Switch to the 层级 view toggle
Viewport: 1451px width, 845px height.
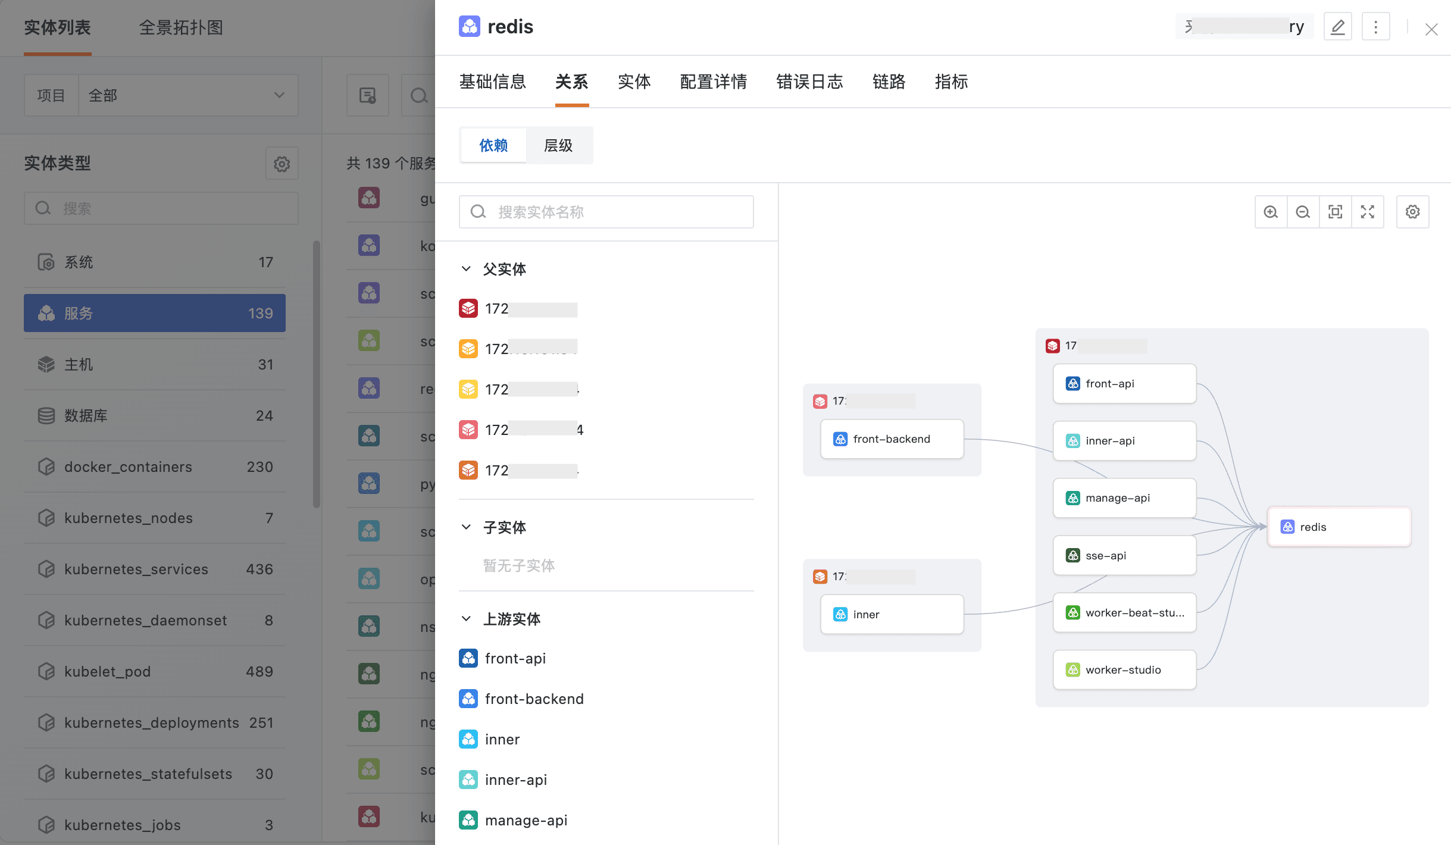click(x=558, y=145)
